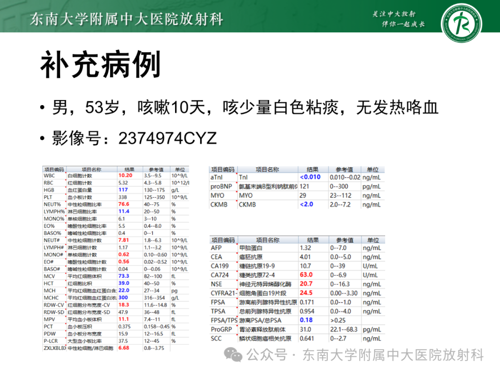This screenshot has width=500, height=375.
Task: Select the MCV result 73.3
Action: click(124, 276)
